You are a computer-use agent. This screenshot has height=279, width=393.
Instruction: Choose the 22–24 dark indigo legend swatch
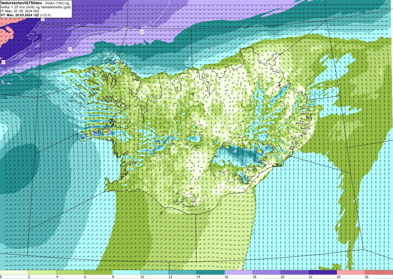tap(323, 272)
